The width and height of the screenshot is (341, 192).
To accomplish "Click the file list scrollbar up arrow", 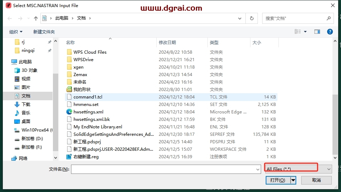I will click(335, 41).
